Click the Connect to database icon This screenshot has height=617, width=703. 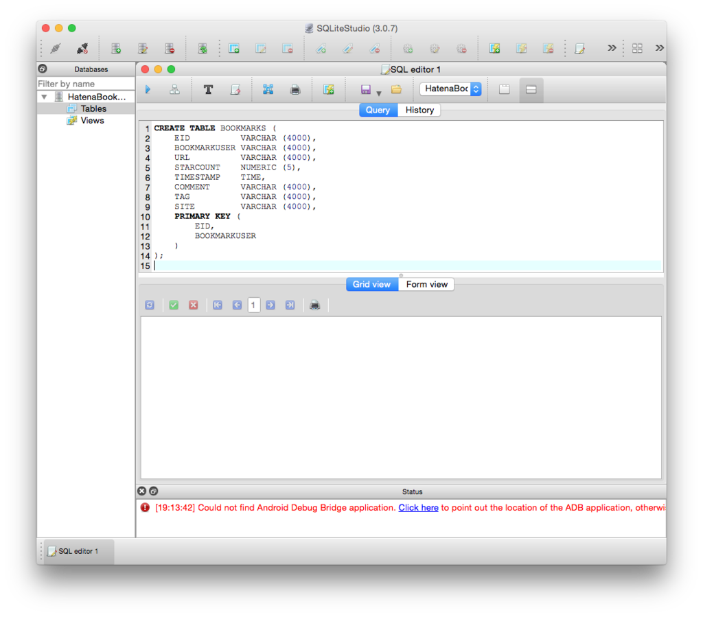56,49
